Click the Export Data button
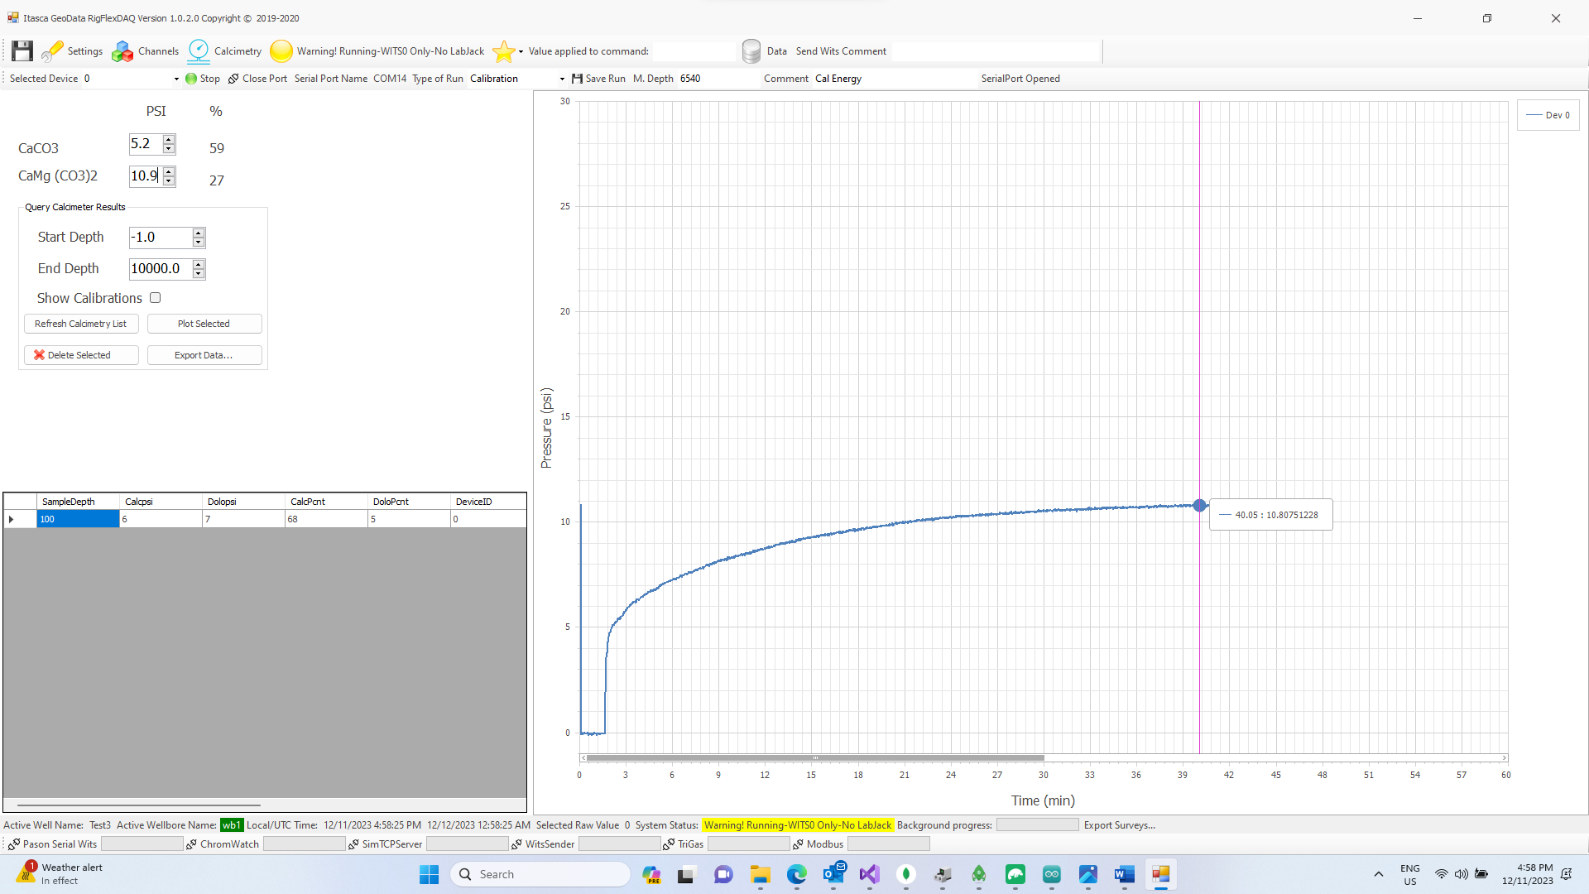Viewport: 1589px width, 894px height. click(x=204, y=355)
